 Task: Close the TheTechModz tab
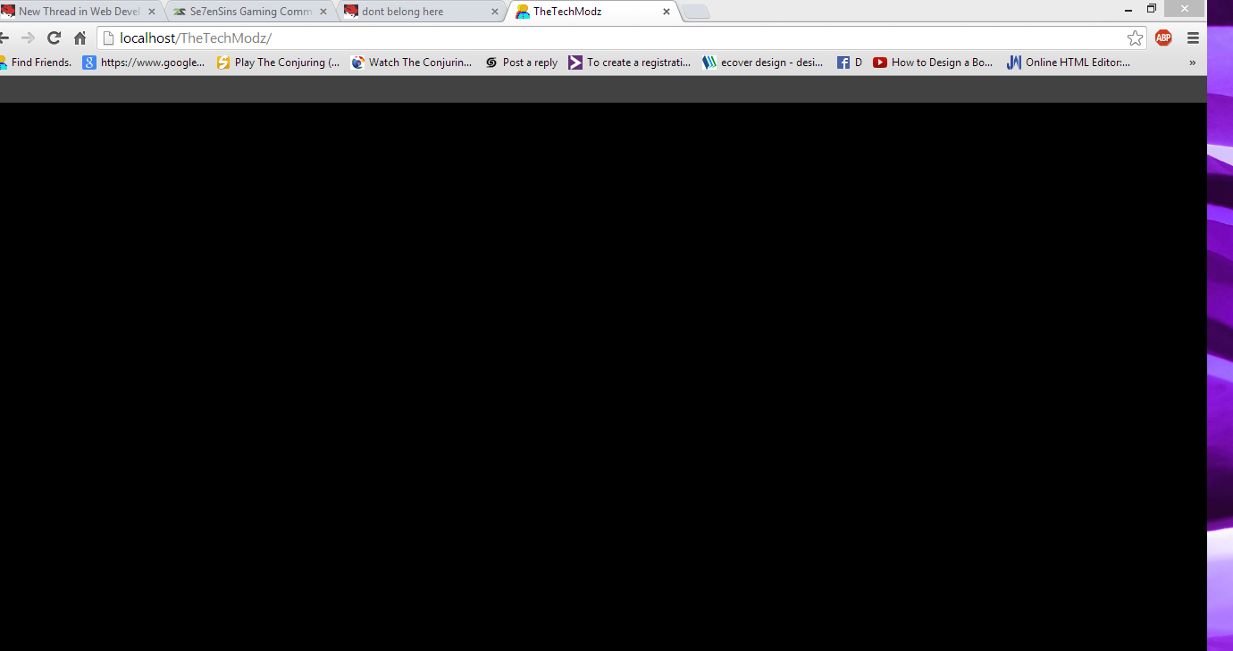tap(667, 12)
